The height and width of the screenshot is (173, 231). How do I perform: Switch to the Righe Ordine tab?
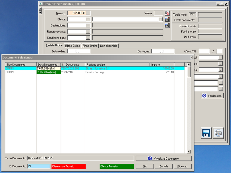click(72, 46)
